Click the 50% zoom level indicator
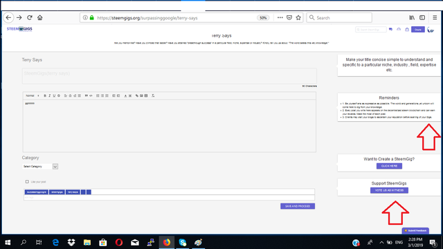 [x=263, y=18]
